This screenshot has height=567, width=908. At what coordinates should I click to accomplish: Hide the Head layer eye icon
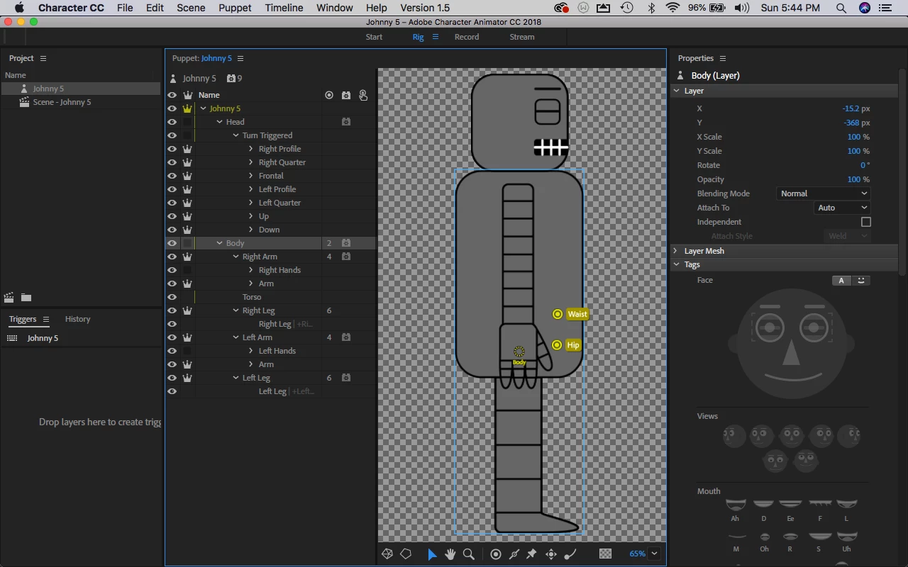(172, 122)
